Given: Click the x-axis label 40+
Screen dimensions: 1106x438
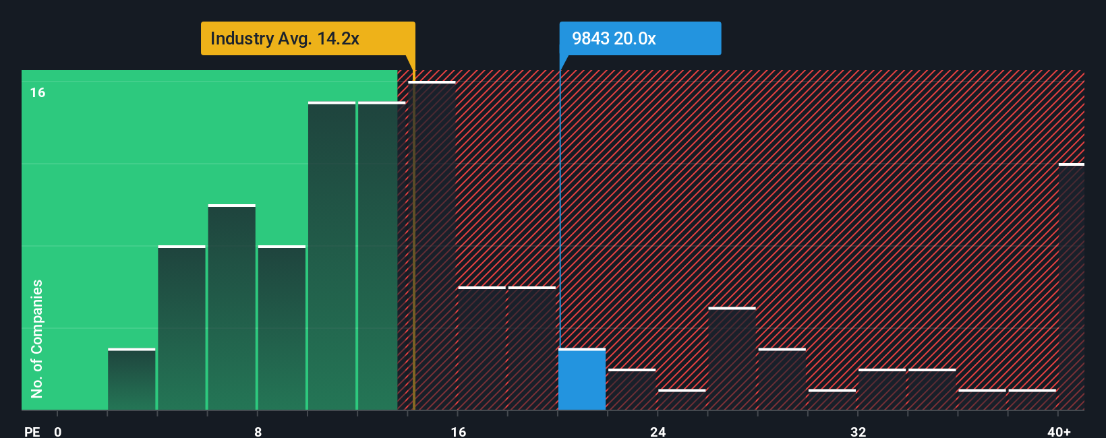Looking at the screenshot, I should 1059,431.
